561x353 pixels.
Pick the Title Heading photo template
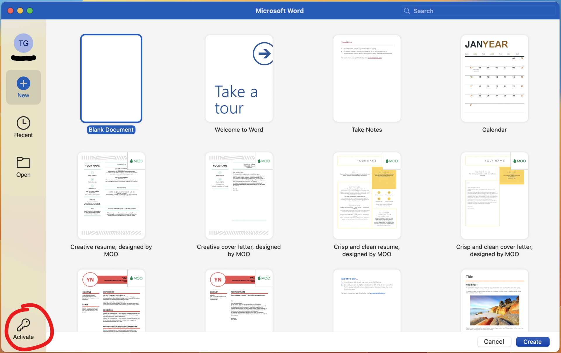[x=494, y=300]
